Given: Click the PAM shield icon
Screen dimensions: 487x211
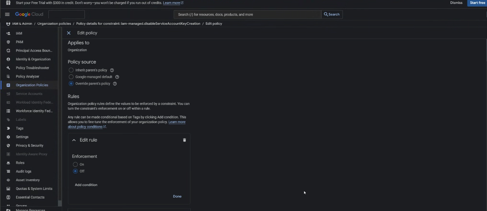Looking at the screenshot, I should coord(8,42).
